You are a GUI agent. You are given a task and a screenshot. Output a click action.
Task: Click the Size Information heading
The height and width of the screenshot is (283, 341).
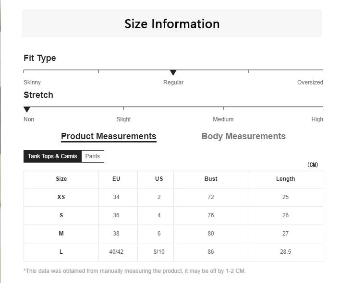172,24
